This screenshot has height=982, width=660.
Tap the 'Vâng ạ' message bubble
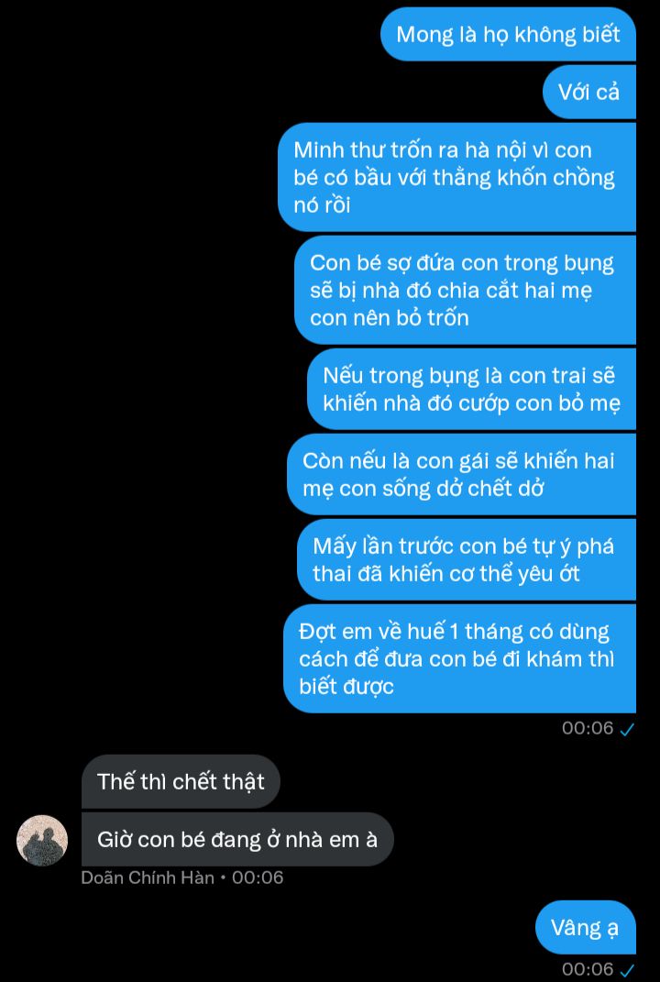[586, 928]
